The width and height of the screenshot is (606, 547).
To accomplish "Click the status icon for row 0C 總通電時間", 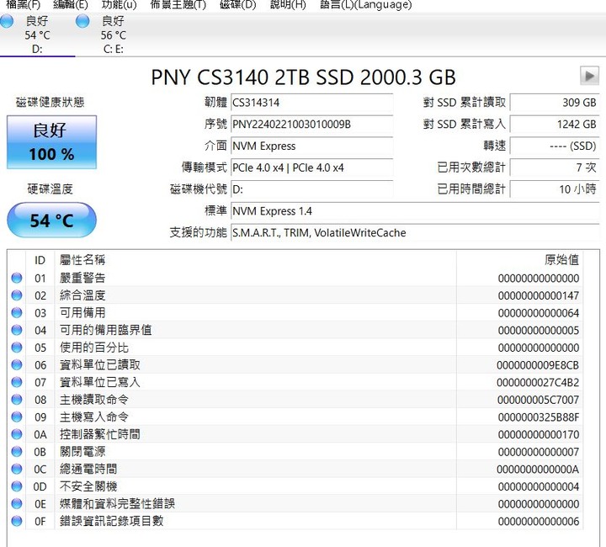I will (17, 469).
